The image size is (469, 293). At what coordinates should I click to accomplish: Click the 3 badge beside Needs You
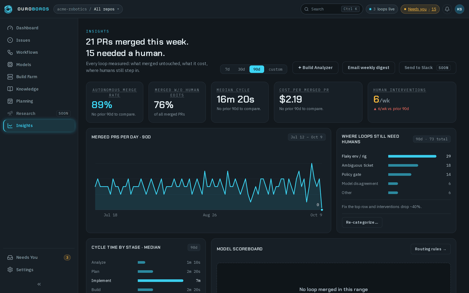(67, 258)
